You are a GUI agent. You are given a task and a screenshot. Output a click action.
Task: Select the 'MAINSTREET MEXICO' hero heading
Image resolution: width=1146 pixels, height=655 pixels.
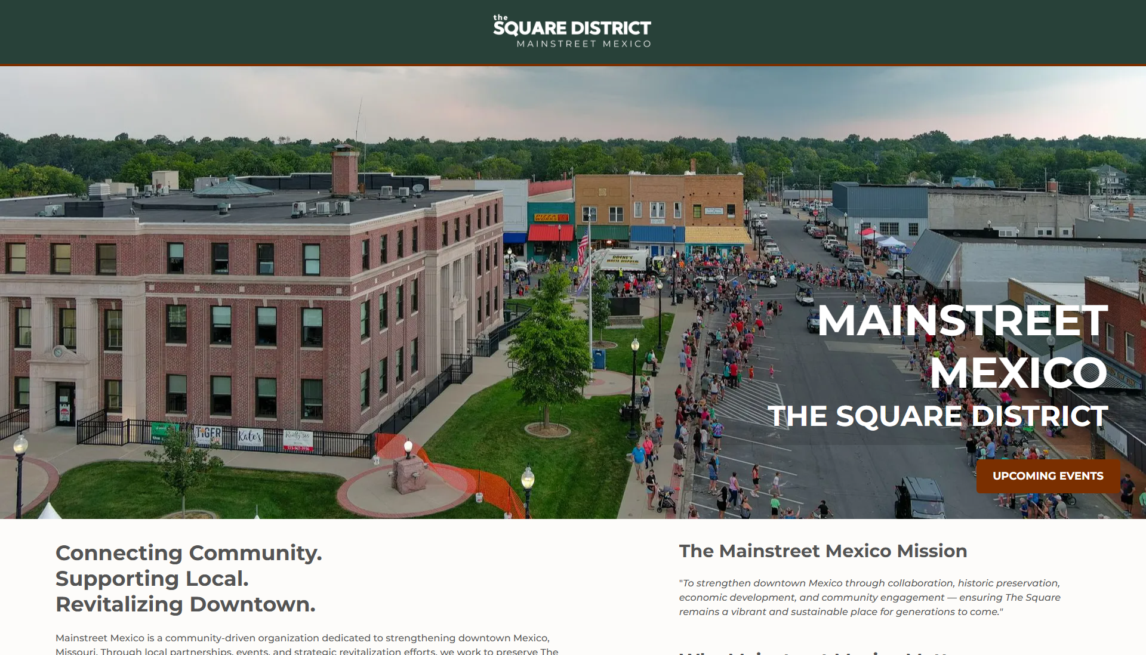(962, 347)
